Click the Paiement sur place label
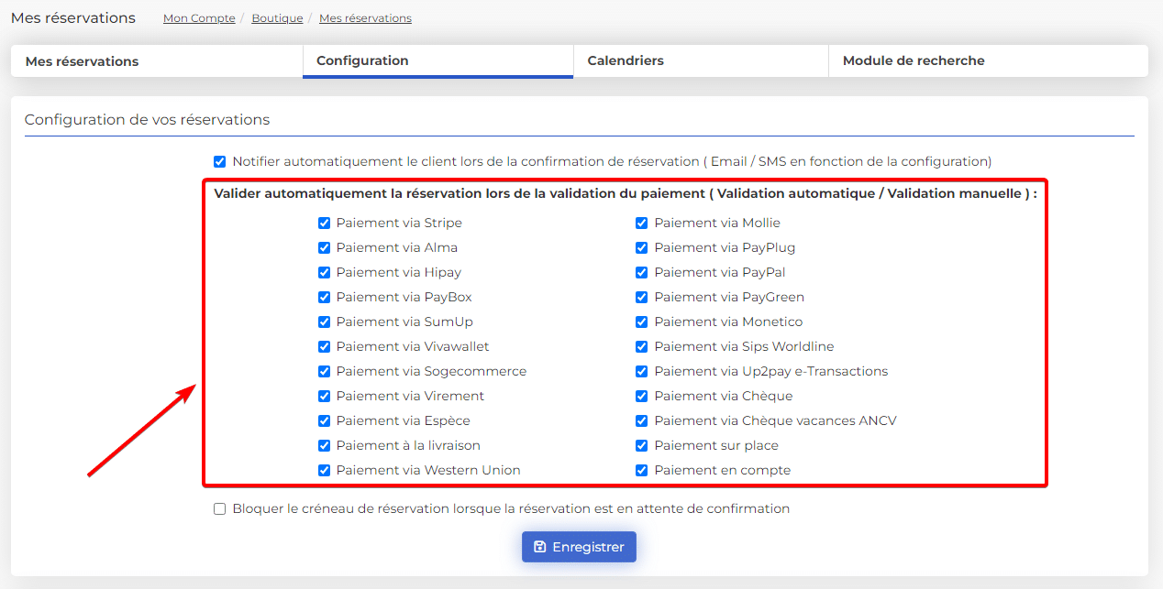This screenshot has height=589, width=1163. [716, 445]
